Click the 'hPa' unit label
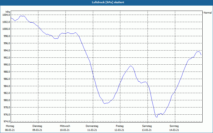 tap(8, 12)
